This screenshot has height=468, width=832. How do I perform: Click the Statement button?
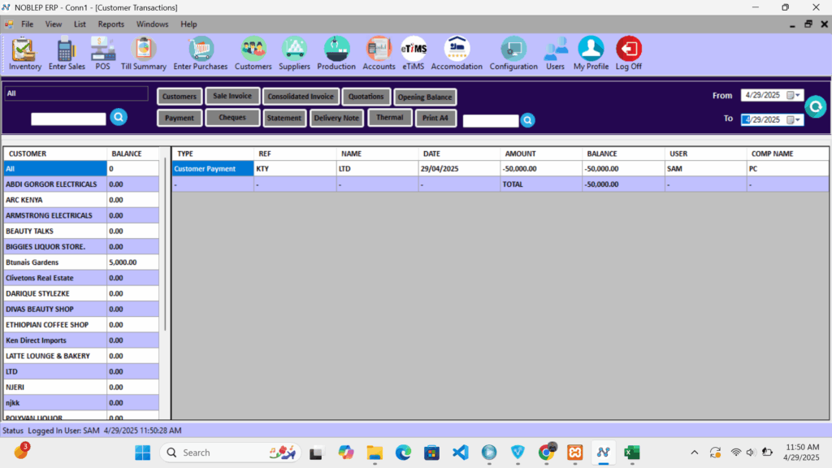click(x=284, y=118)
